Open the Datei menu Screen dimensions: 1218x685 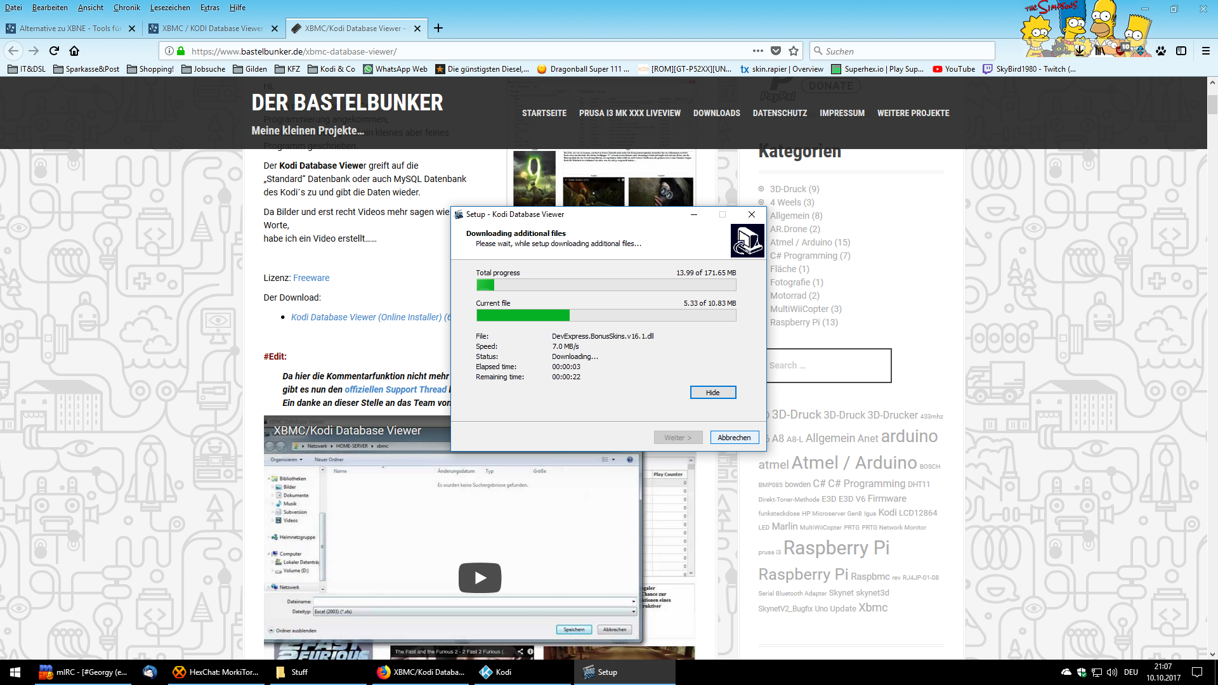click(x=13, y=8)
